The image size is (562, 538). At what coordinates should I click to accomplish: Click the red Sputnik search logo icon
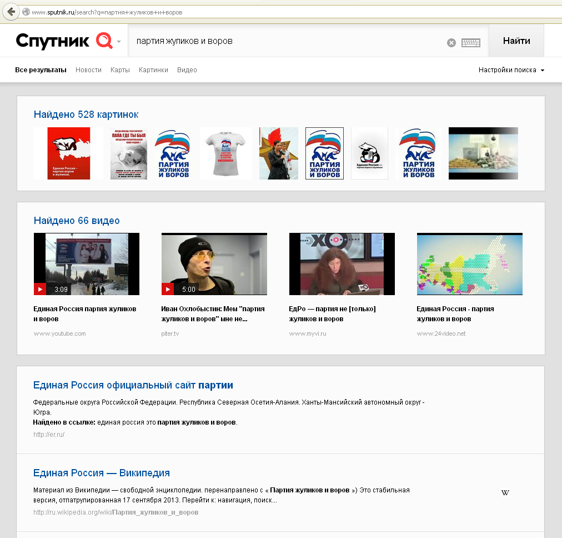104,41
